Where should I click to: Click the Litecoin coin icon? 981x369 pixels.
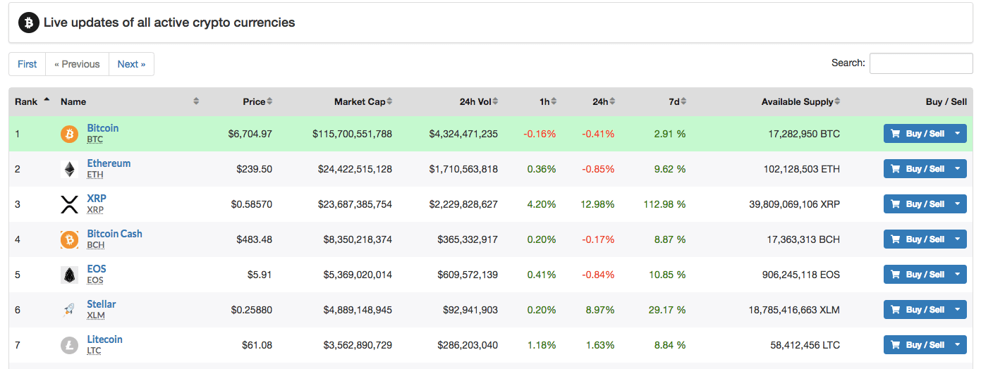coord(70,345)
